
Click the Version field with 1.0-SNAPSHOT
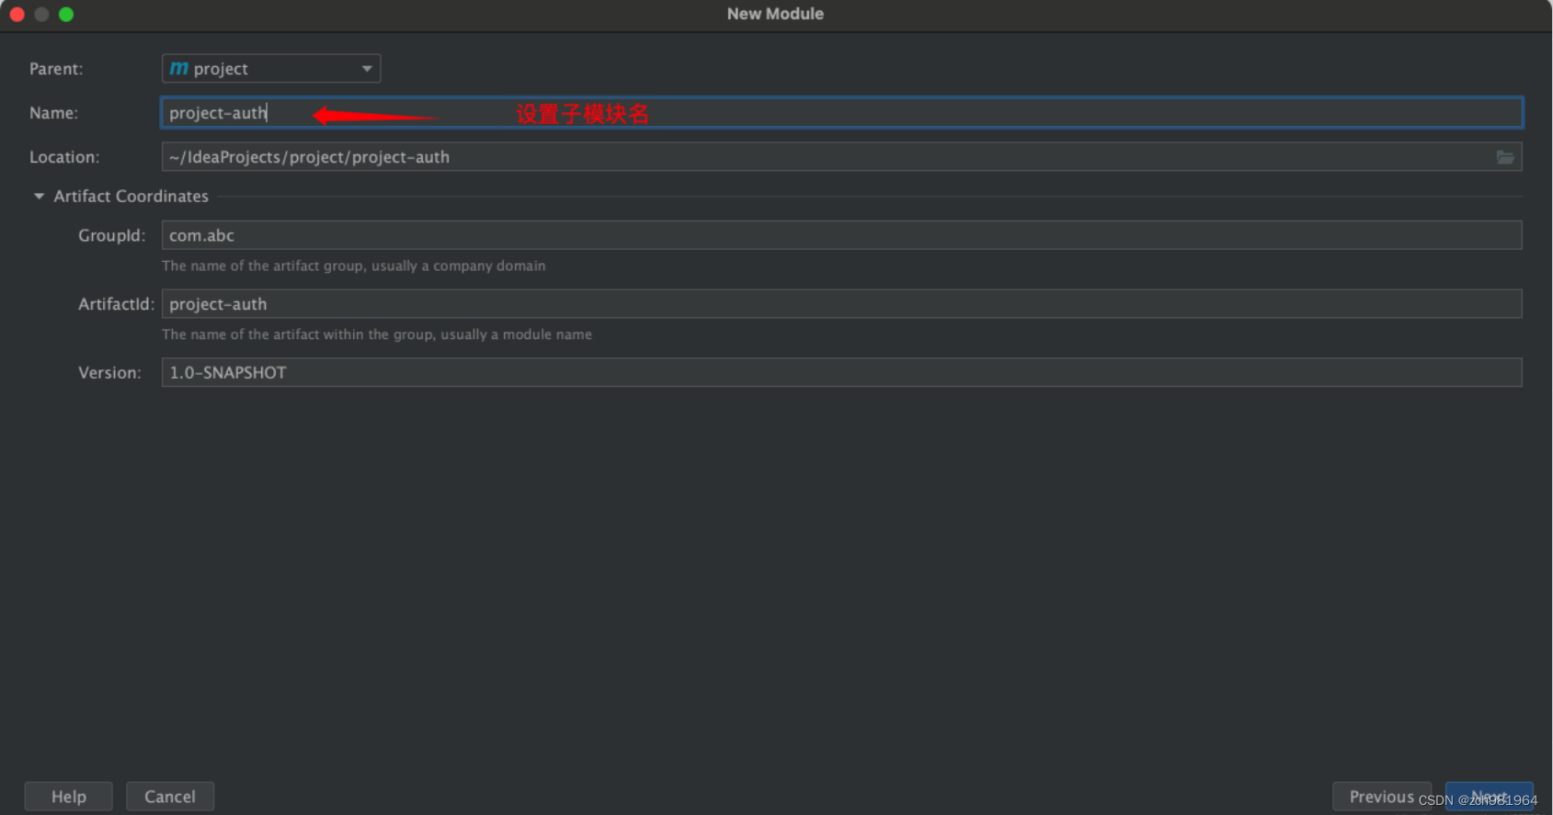pos(841,372)
